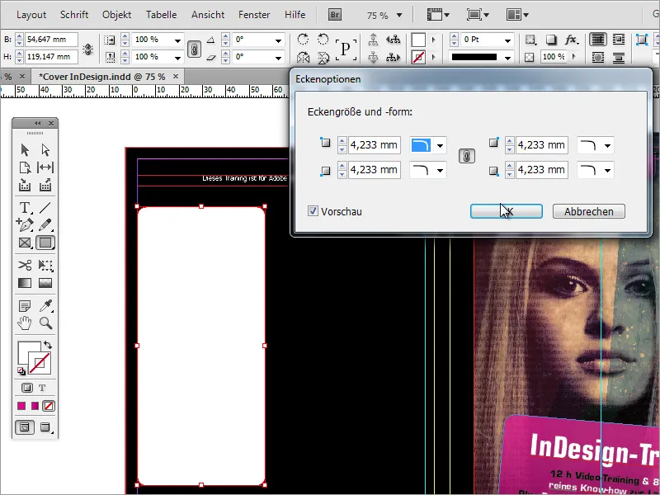Open Adobe Bridge via Br button

coord(335,15)
